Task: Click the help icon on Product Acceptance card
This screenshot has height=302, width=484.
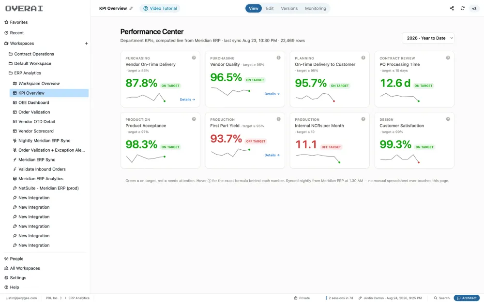Action: point(194,119)
